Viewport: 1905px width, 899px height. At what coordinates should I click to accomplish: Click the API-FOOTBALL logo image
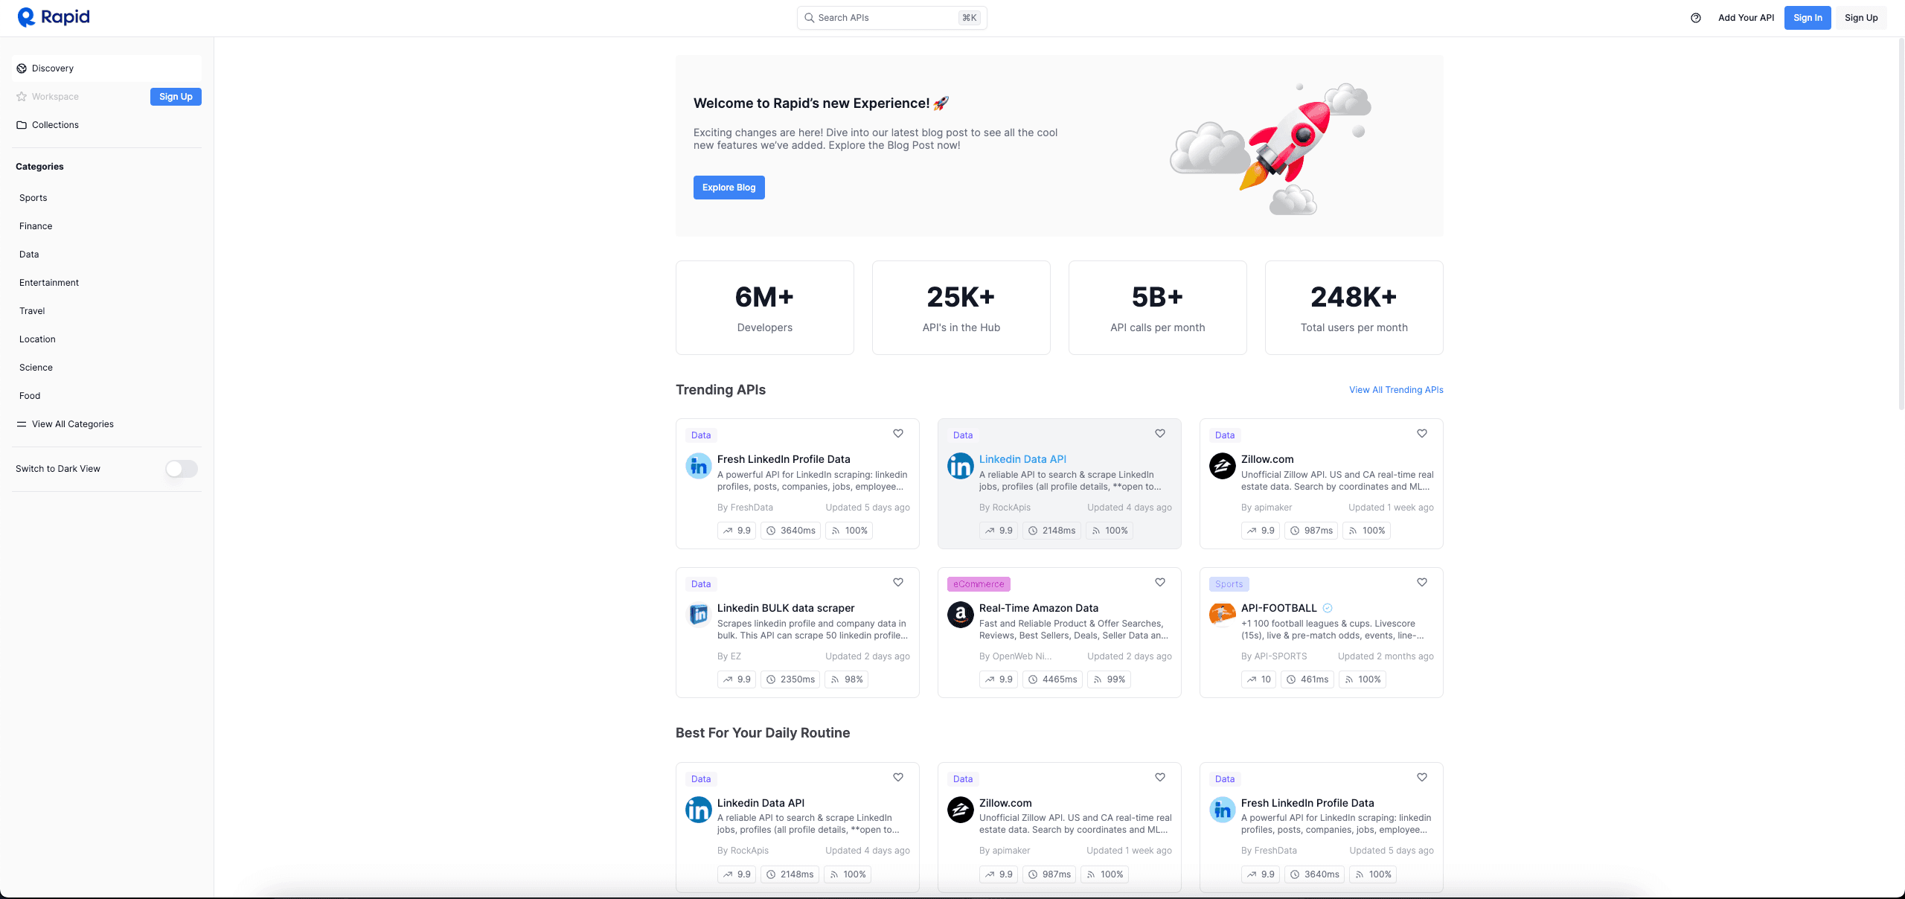1223,615
